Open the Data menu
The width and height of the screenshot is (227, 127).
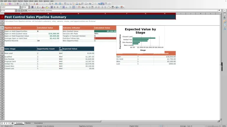coord(36,1)
